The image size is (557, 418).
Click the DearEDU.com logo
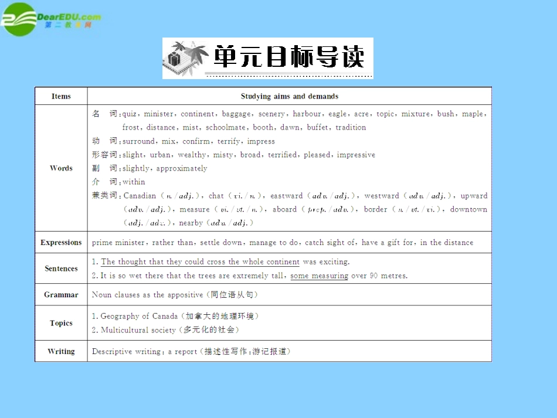click(51, 19)
